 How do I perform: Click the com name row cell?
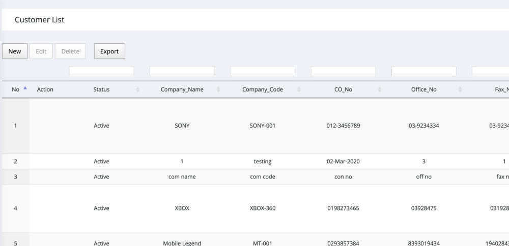(182, 177)
